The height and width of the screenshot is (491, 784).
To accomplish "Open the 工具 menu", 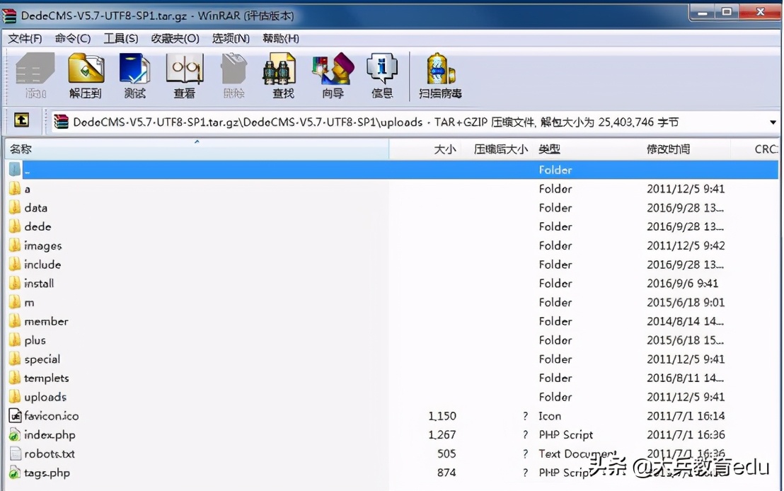I will [x=120, y=38].
